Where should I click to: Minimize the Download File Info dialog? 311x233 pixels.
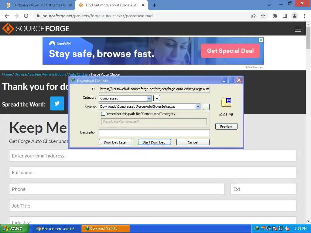coord(224,80)
